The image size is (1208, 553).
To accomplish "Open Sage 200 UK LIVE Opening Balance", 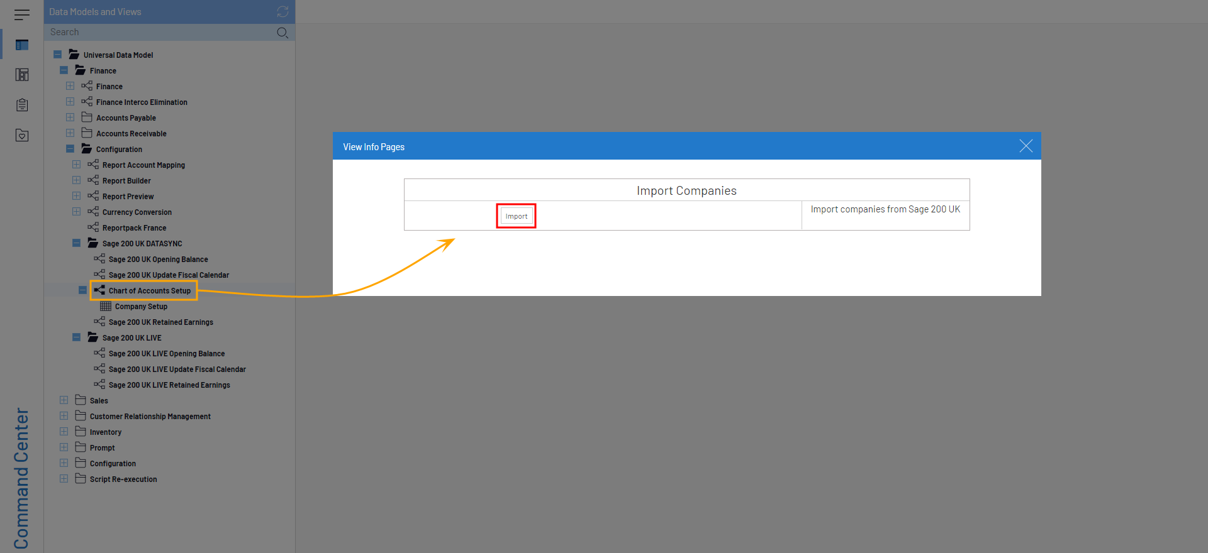I will 166,354.
